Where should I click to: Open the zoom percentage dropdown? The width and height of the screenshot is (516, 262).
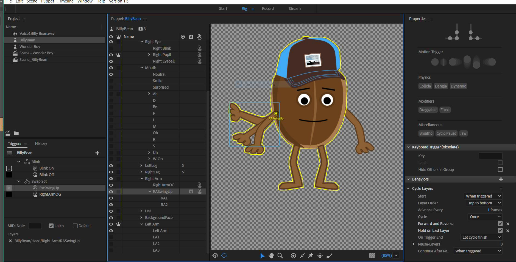(396, 255)
